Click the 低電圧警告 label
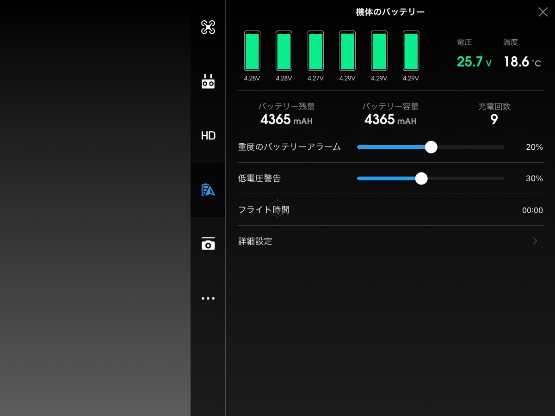This screenshot has height=416, width=555. tap(259, 178)
